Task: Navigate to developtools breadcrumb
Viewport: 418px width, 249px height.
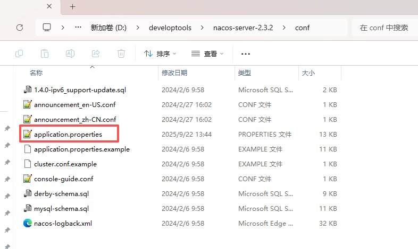Action: pyautogui.click(x=170, y=28)
